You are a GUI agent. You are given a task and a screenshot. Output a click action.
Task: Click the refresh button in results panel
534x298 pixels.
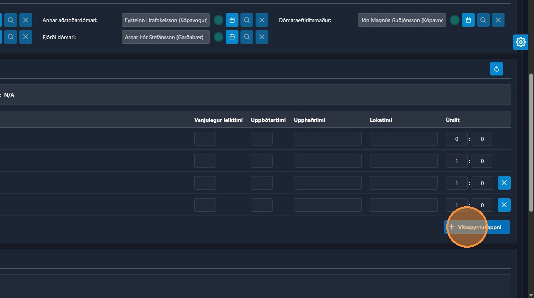496,69
